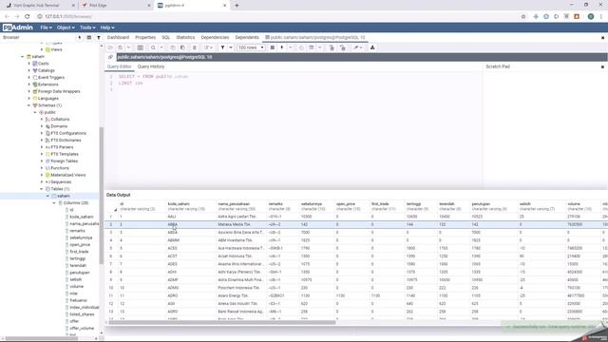The width and height of the screenshot is (608, 342).
Task: Click the Browser panel vertical scrollbar
Action: (102, 196)
